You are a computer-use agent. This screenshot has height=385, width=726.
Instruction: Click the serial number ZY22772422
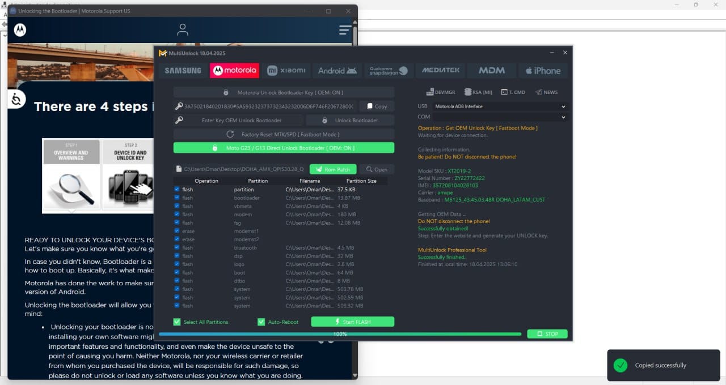point(469,178)
